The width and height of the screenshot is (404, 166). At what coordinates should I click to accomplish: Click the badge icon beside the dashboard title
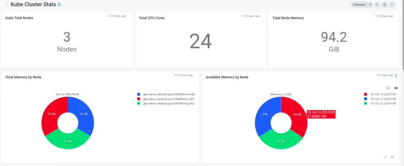click(59, 5)
